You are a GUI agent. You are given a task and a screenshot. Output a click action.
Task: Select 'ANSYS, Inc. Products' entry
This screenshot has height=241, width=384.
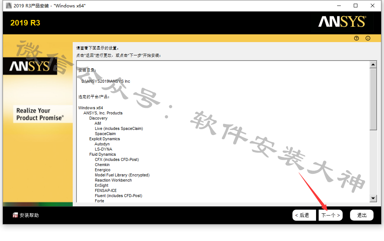[x=103, y=113]
